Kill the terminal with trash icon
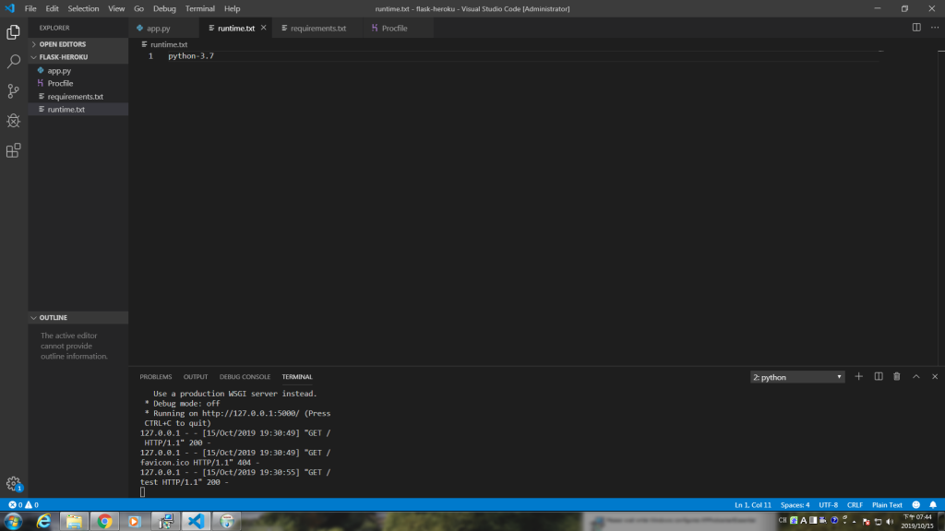Screen dimensions: 945x531 [897, 377]
